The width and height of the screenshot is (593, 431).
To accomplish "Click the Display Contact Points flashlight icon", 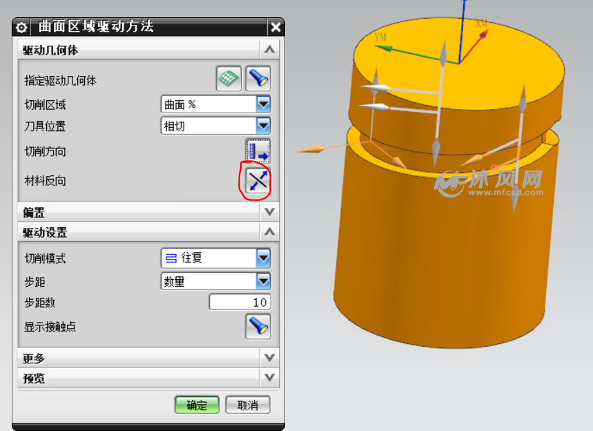I will [258, 326].
